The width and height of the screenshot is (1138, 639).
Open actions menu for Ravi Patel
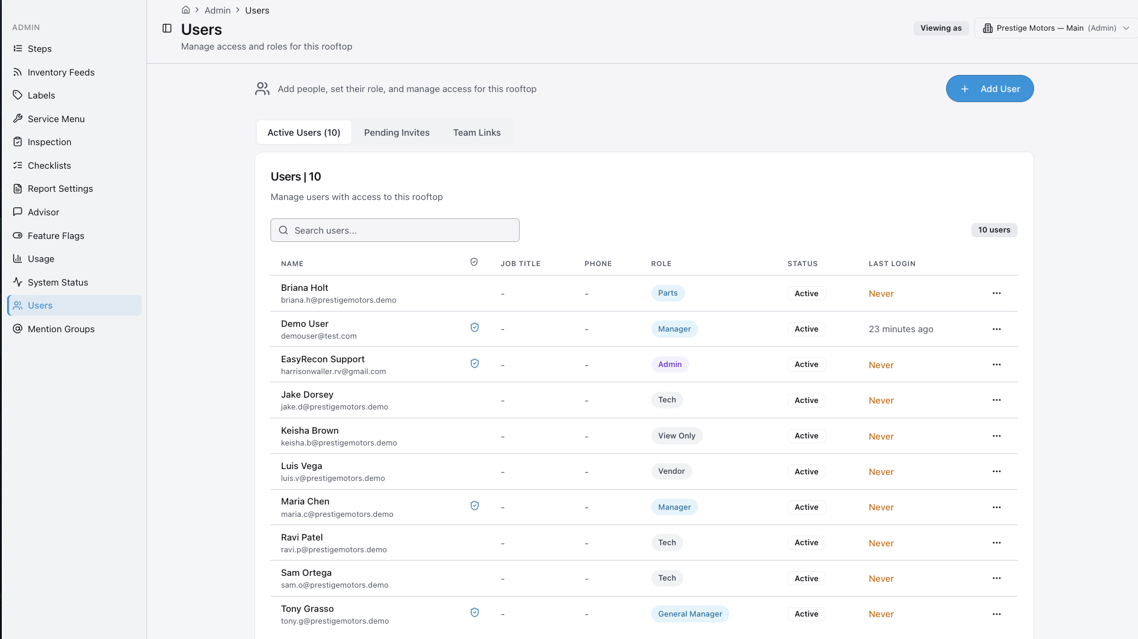[997, 543]
